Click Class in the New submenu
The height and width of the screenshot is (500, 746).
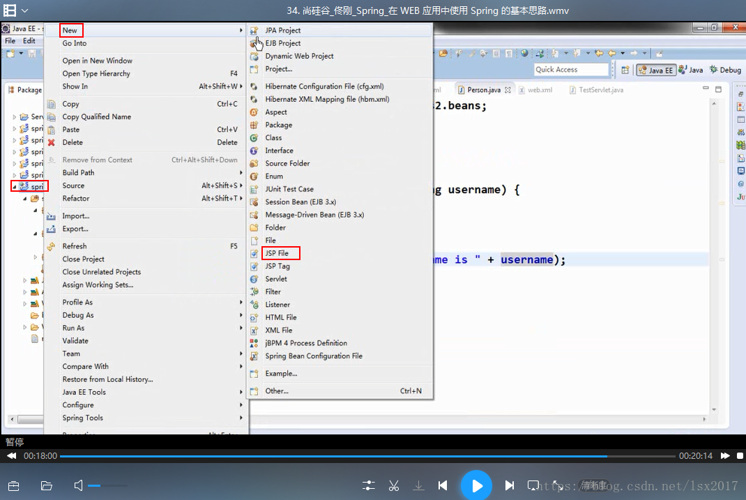click(x=273, y=137)
